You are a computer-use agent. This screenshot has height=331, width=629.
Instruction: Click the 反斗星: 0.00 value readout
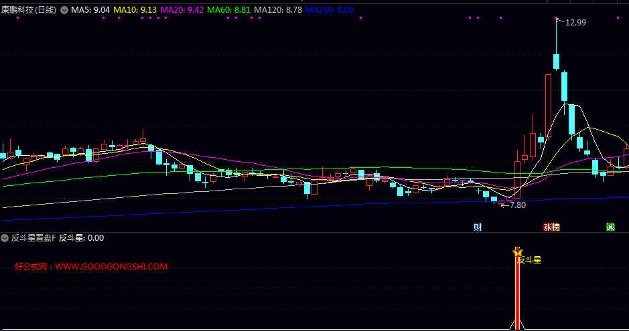tap(82, 238)
